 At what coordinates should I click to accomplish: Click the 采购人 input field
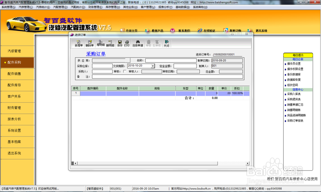102,71
